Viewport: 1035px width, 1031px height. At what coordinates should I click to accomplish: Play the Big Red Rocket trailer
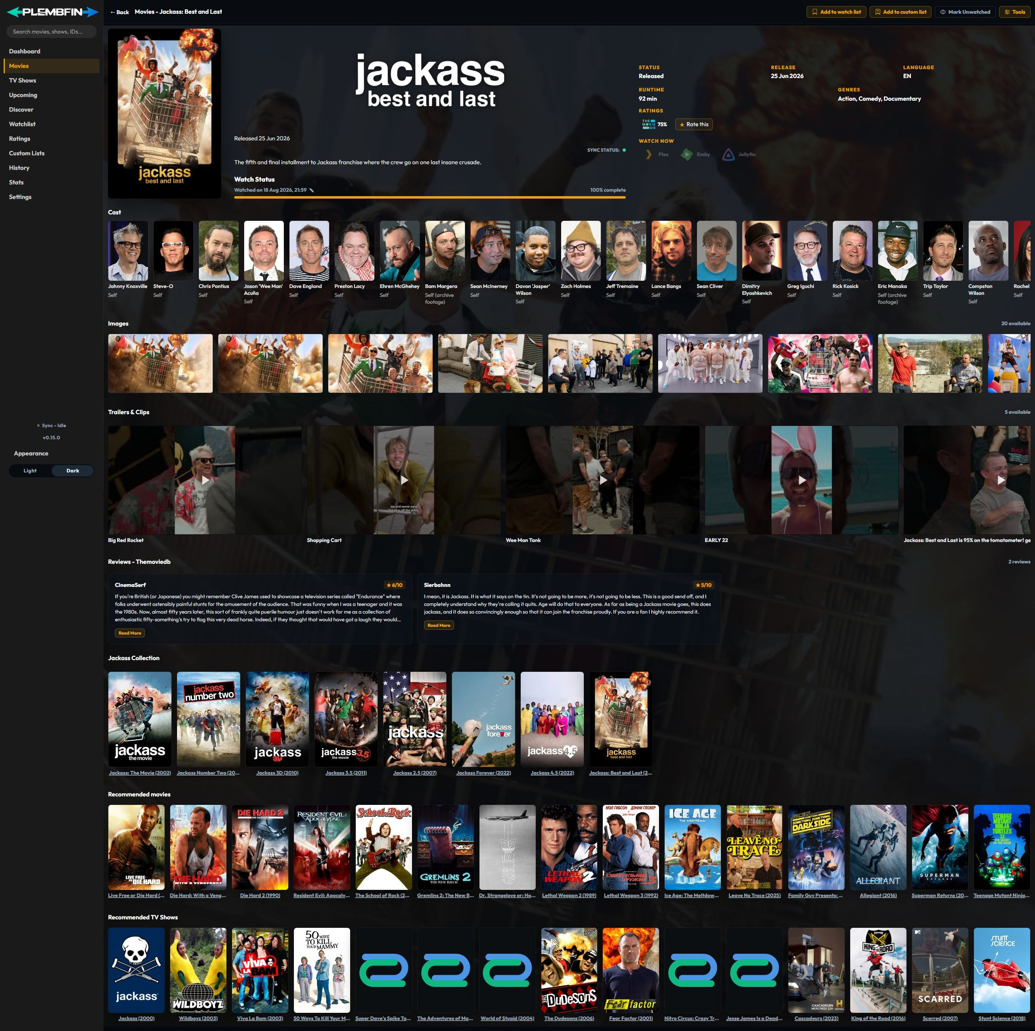click(205, 480)
